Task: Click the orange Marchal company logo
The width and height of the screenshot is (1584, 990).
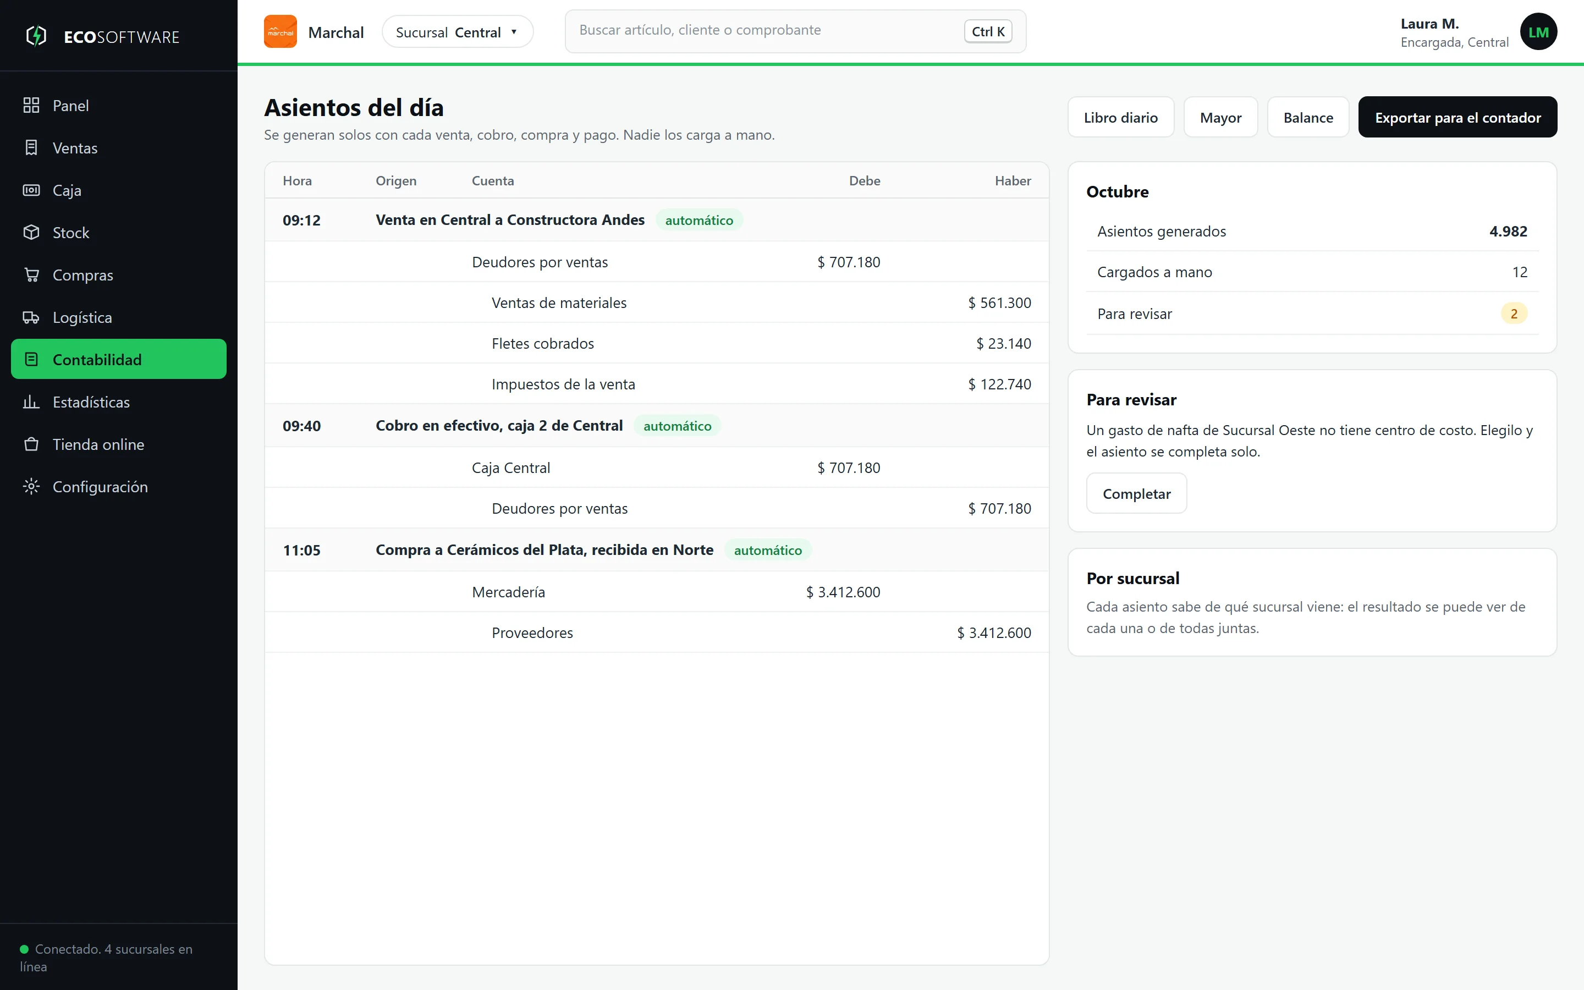Action: pyautogui.click(x=280, y=31)
